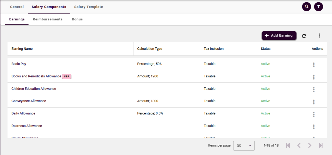Go to the next page arrow
Screen dimensions: 332x155
coord(310,145)
